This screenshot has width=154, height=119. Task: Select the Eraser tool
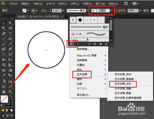tap(10, 49)
